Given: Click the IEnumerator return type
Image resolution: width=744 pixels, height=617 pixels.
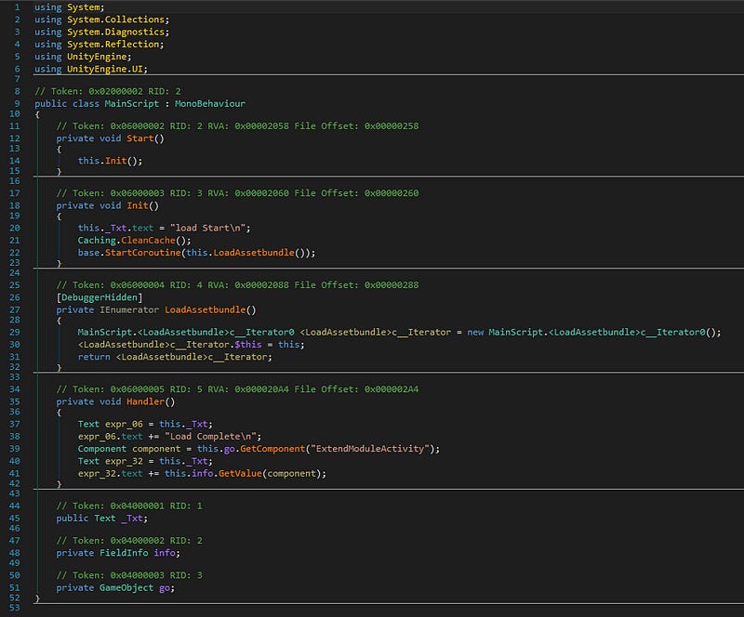Looking at the screenshot, I should (129, 309).
